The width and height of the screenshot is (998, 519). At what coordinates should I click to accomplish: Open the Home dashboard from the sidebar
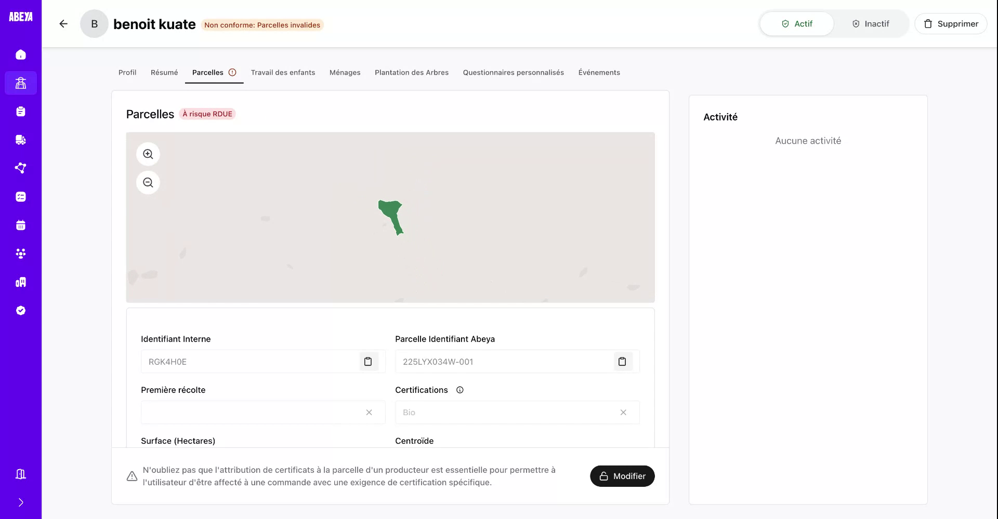click(x=21, y=54)
